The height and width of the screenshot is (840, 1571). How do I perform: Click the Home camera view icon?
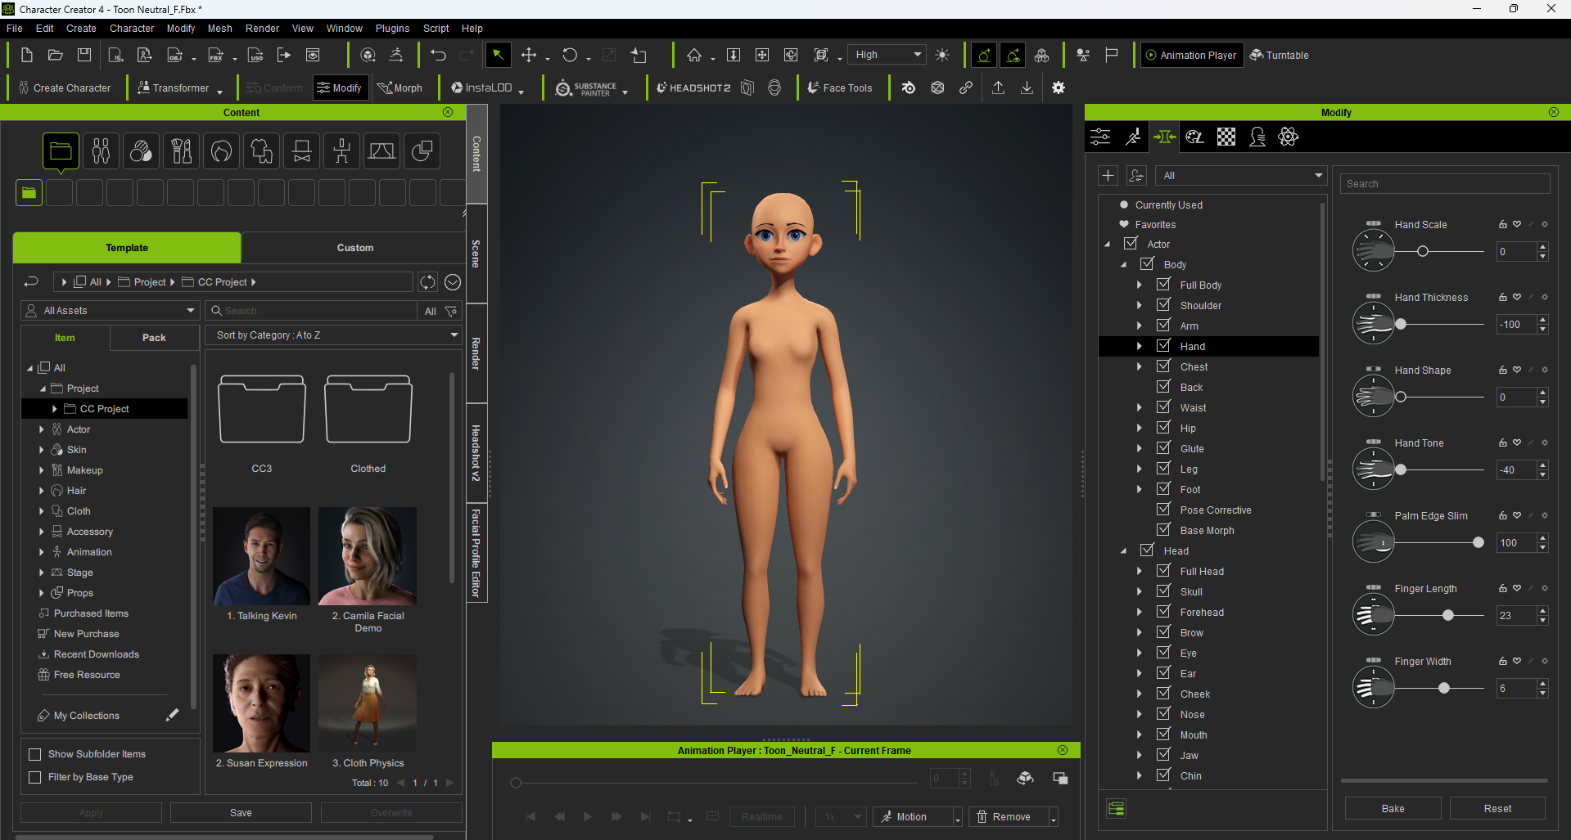[694, 55]
